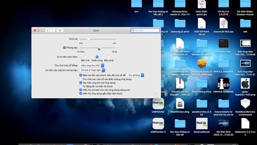Screen dimensions: 257x145
Task: Select FRPFILE-RAMDISK chess app icon
Action: [x=224, y=83]
